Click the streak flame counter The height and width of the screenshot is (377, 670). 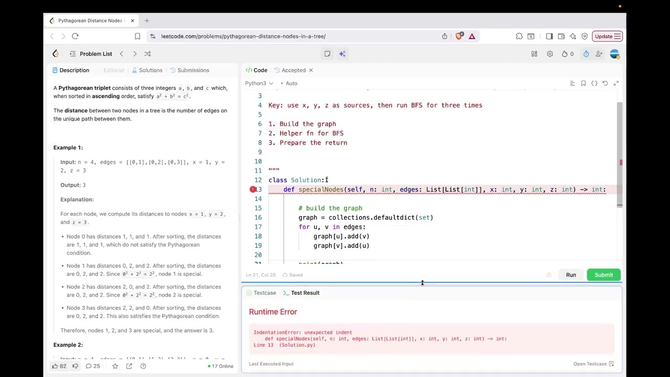click(x=568, y=54)
